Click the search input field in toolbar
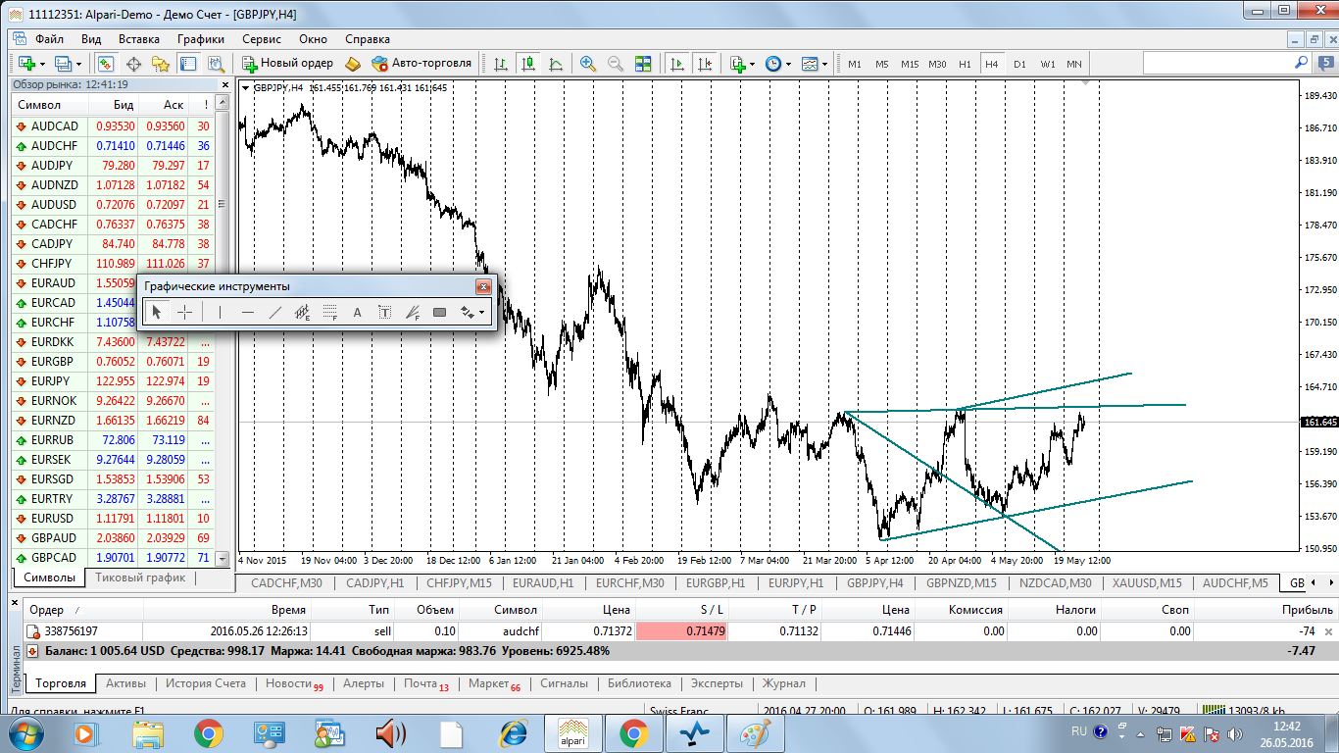This screenshot has width=1339, height=753. point(1216,63)
